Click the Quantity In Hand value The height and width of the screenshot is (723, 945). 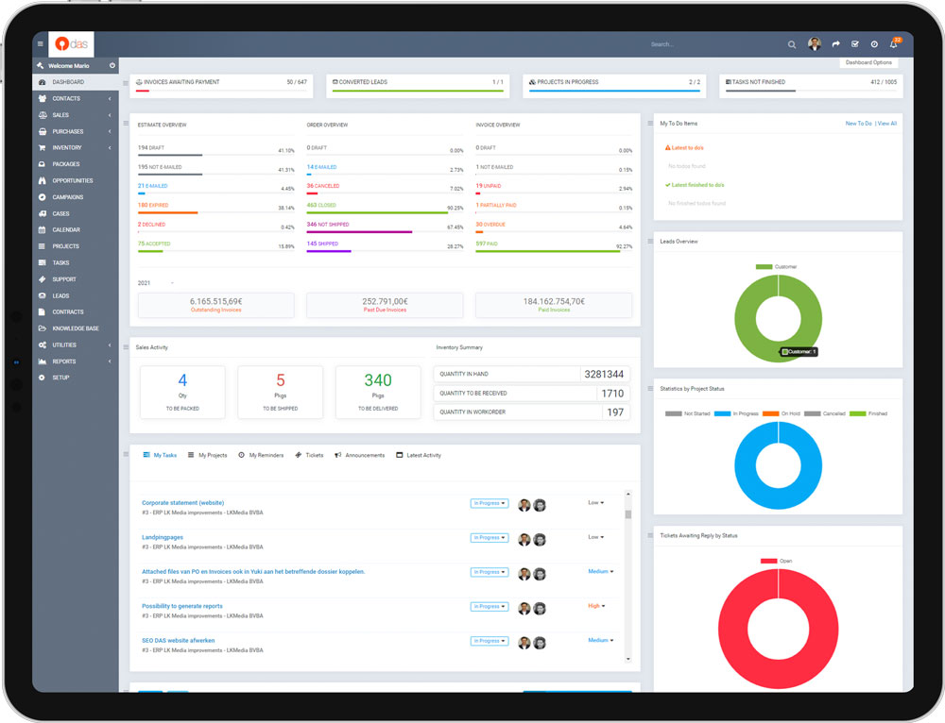click(x=604, y=375)
